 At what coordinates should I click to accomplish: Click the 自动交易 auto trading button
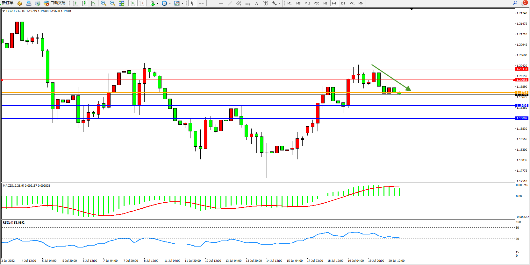[x=54, y=3]
